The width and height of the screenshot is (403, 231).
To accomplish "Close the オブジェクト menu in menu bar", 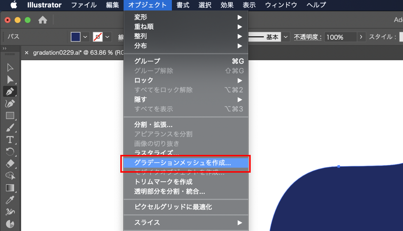I will click(x=148, y=5).
